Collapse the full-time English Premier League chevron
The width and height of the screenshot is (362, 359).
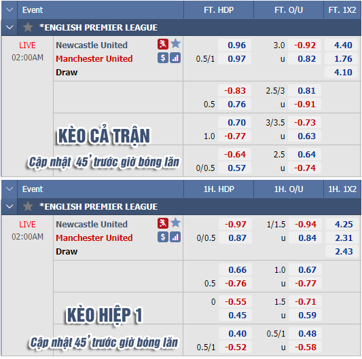click(10, 27)
